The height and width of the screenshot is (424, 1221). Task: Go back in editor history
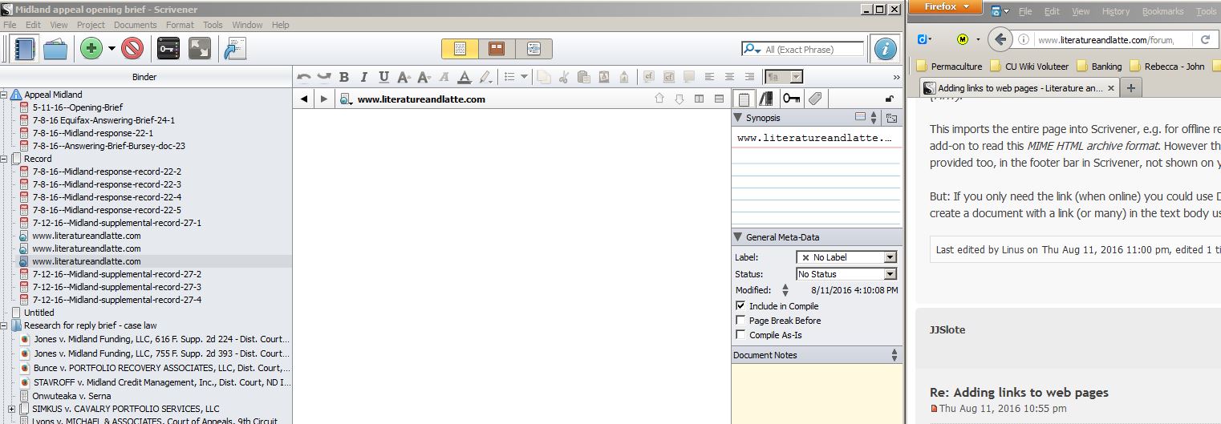pyautogui.click(x=304, y=99)
